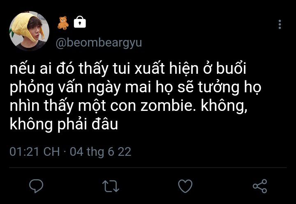Click the teddy bear emoji display name
Image resolution: width=296 pixels, height=204 pixels.
tap(63, 23)
